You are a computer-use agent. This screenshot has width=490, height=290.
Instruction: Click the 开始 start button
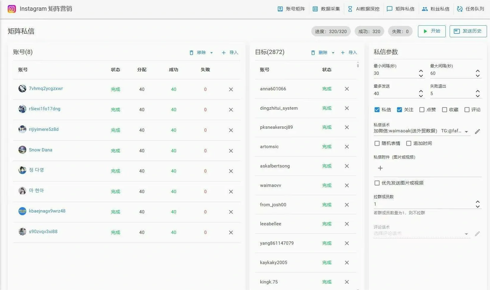[432, 31]
